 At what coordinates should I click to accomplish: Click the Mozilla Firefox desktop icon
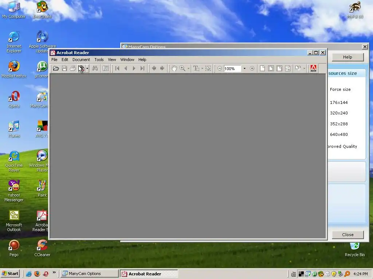point(14,69)
